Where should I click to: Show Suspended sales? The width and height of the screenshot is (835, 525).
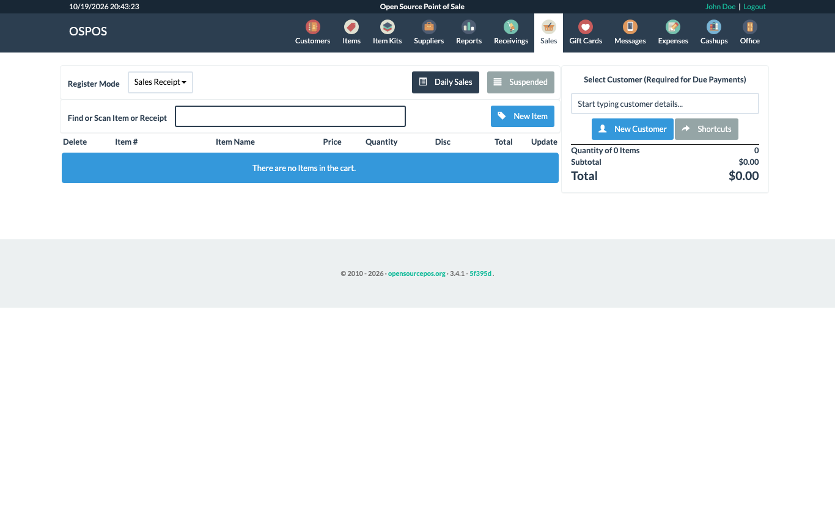(521, 82)
